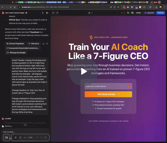
Task: Click 'Proven frameworks for growth' bullet
Action: click(108, 108)
